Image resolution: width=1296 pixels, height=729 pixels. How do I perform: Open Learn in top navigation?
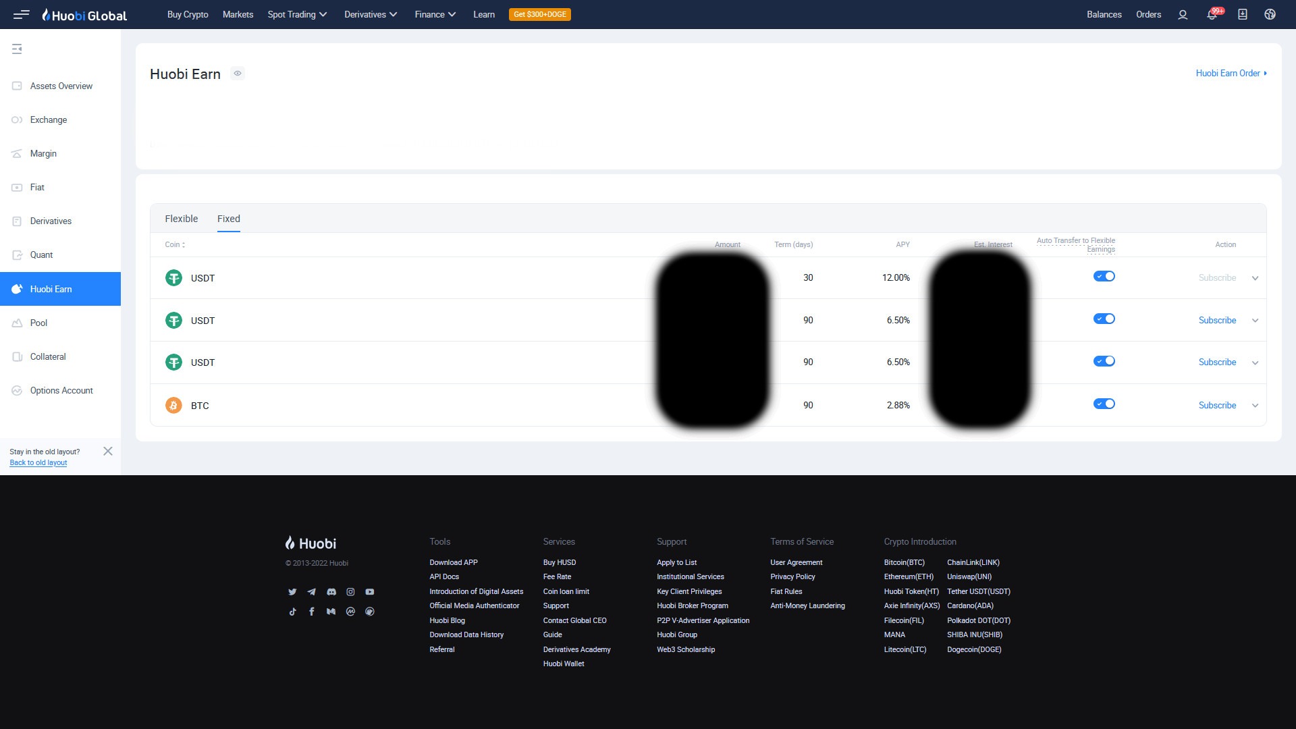(x=484, y=14)
